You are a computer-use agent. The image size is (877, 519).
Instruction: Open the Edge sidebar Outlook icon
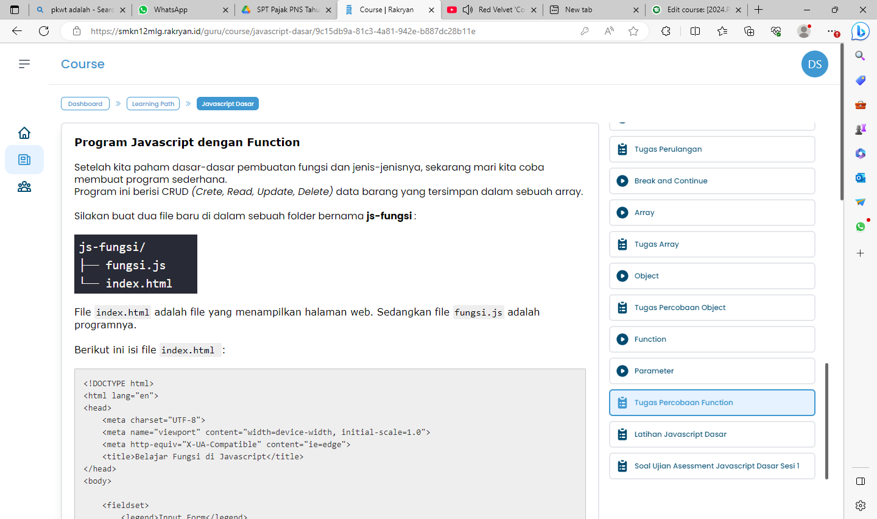click(x=860, y=178)
